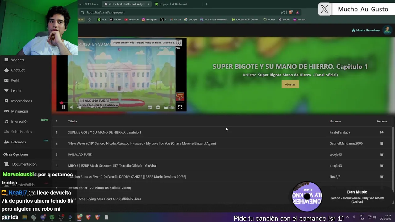Open the video on YouTube via its logo
The image size is (395, 222).
coord(169,107)
